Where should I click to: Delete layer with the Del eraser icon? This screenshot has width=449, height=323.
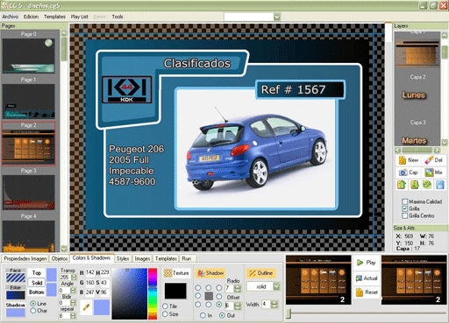point(434,160)
